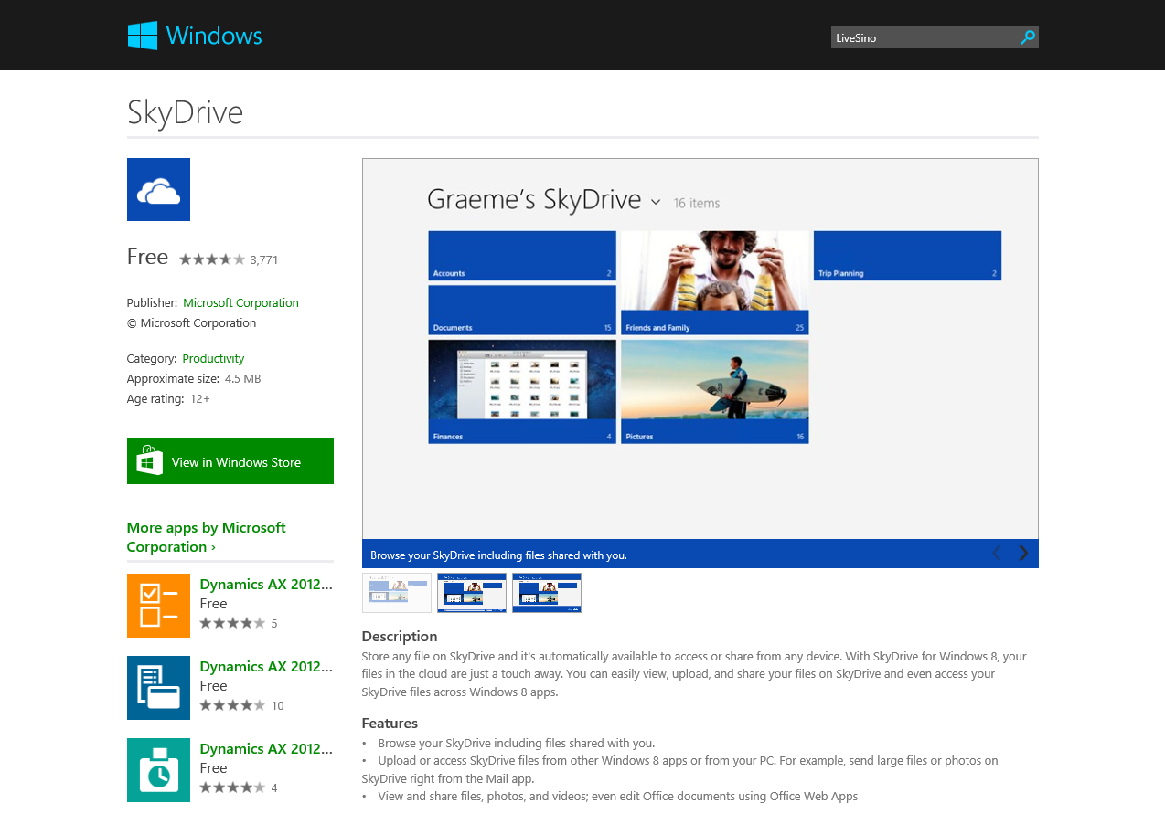Click the © Microsoft Corporation copyright text
The height and width of the screenshot is (824, 1165).
click(192, 322)
